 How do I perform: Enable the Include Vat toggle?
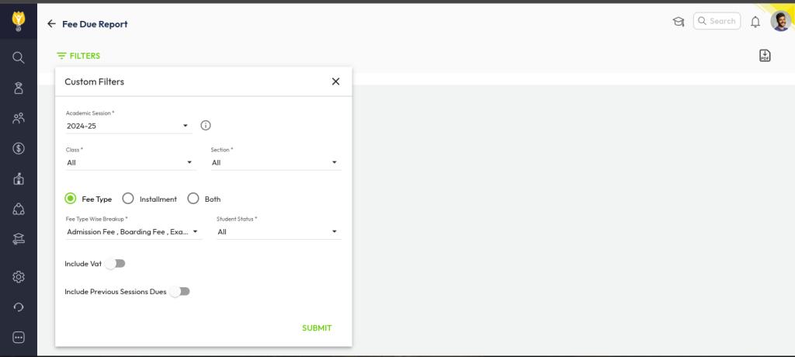[114, 264]
